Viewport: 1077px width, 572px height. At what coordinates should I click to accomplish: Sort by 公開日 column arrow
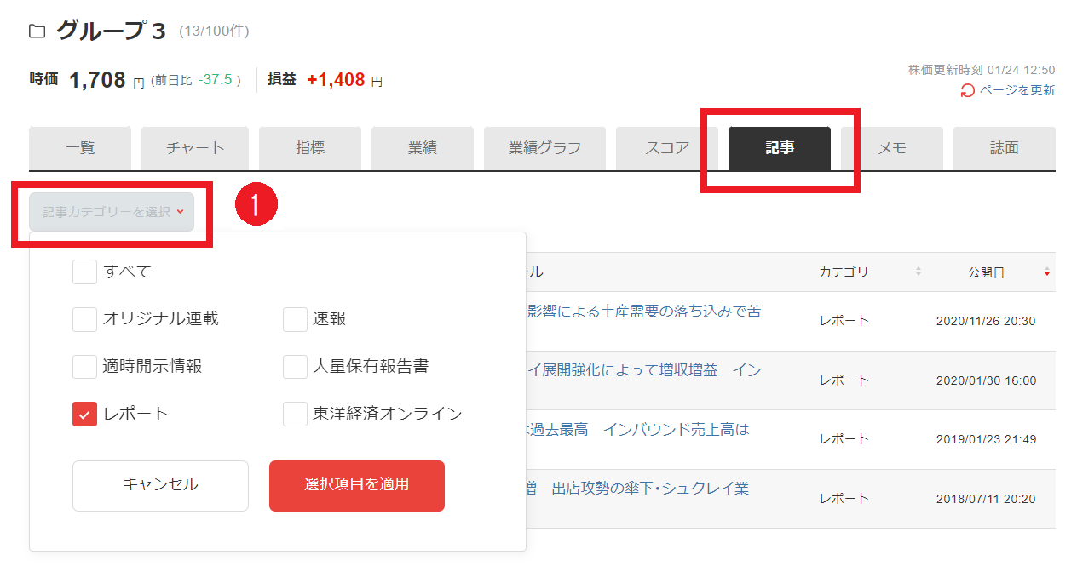pyautogui.click(x=1047, y=272)
